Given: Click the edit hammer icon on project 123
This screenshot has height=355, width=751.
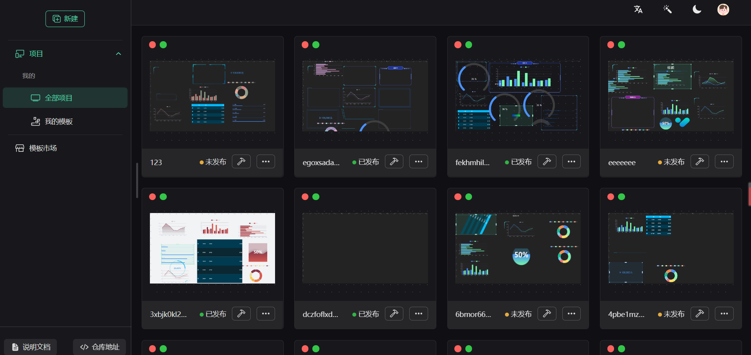Looking at the screenshot, I should [x=241, y=161].
